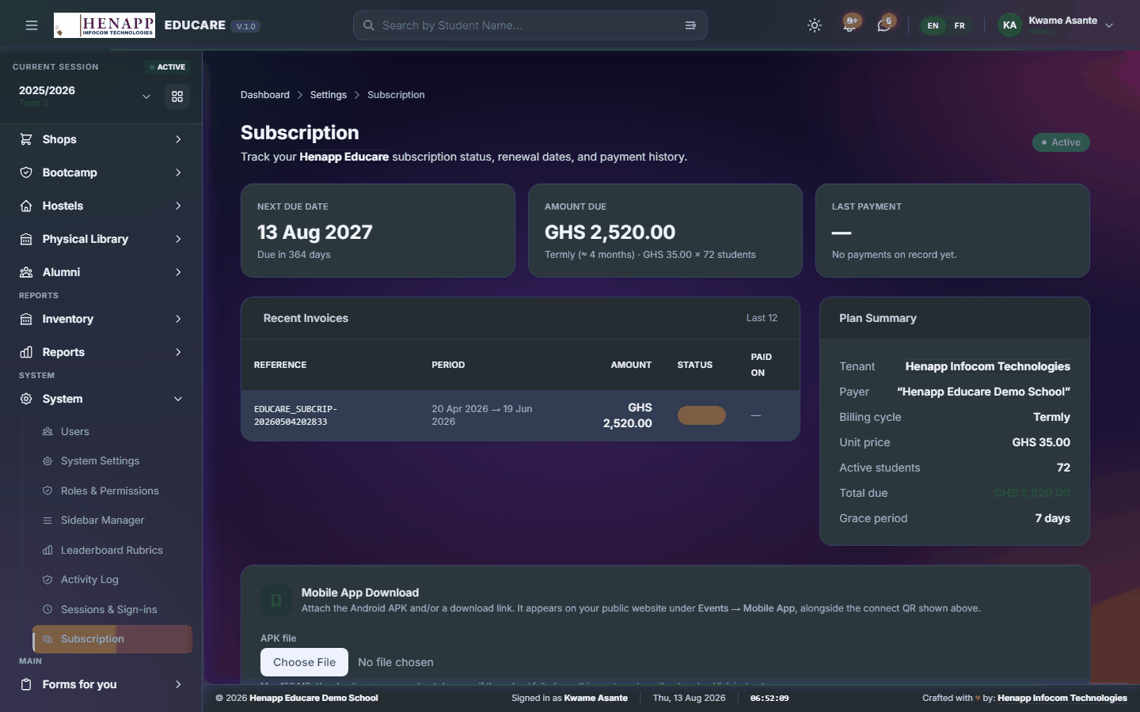Toggle light theme sun icon
Screen dimensions: 1140x712
point(815,25)
